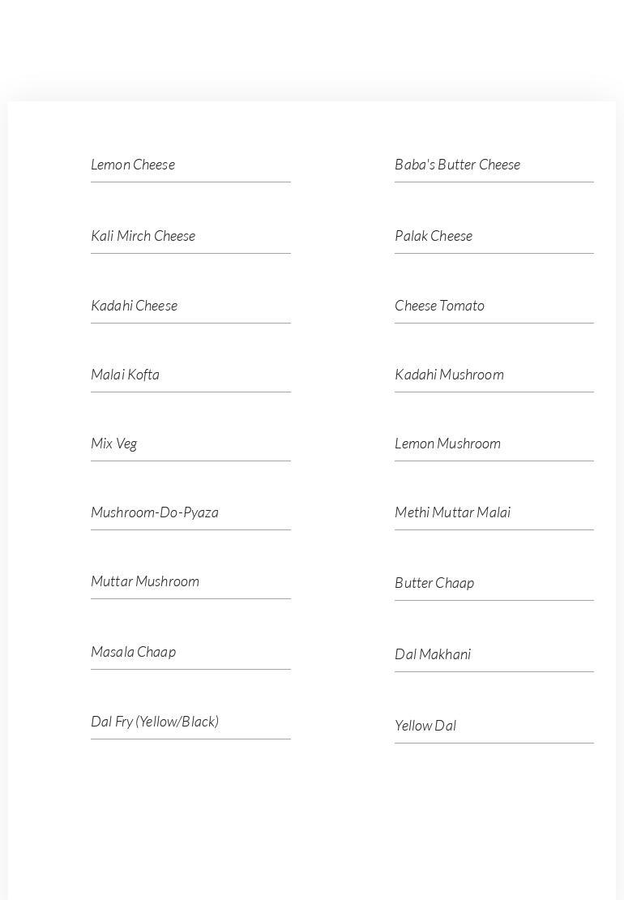The image size is (624, 900).
Task: Click on Methi Muttar Malai
Action: [452, 512]
